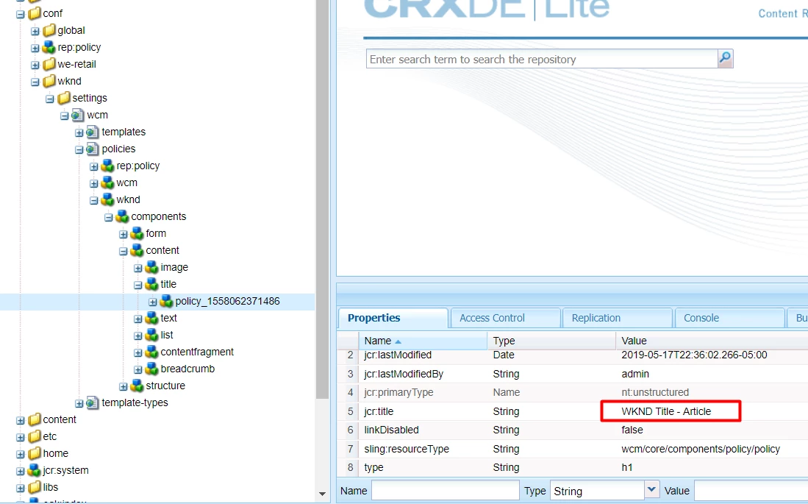Focus the repository search field
The image size is (808, 504).
[542, 59]
